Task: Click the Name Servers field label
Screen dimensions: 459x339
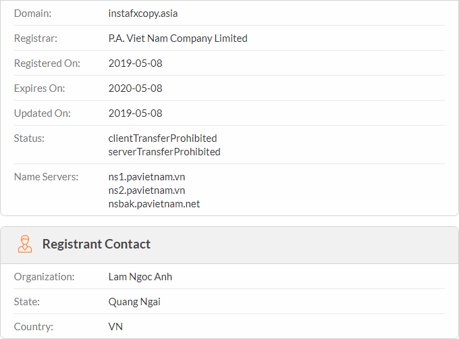Action: 47,177
